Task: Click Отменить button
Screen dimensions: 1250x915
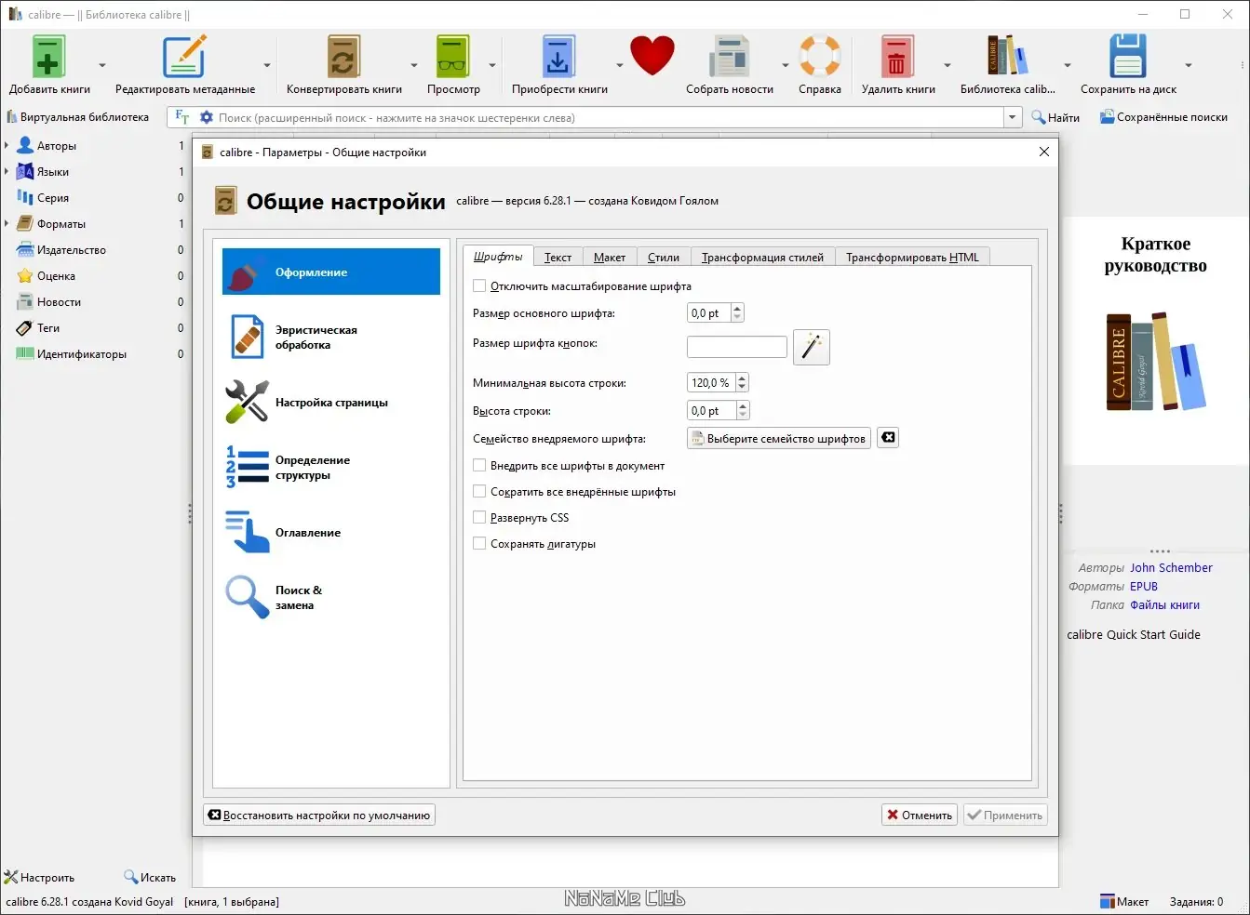Action: point(920,816)
